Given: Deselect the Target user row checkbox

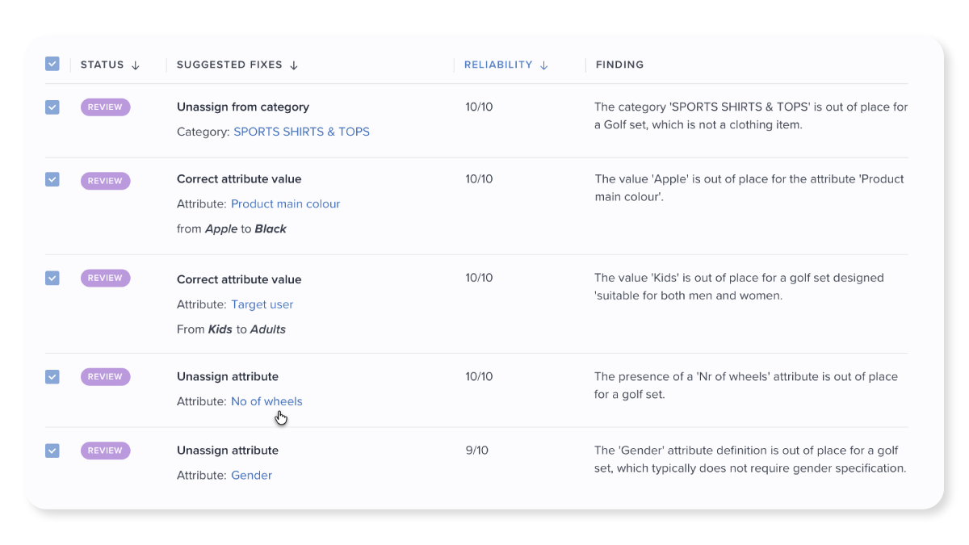Looking at the screenshot, I should [52, 278].
